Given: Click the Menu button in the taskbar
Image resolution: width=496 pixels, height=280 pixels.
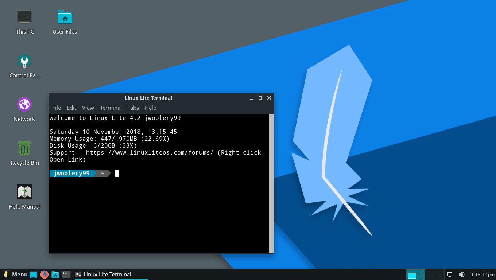Looking at the screenshot, I should point(15,275).
